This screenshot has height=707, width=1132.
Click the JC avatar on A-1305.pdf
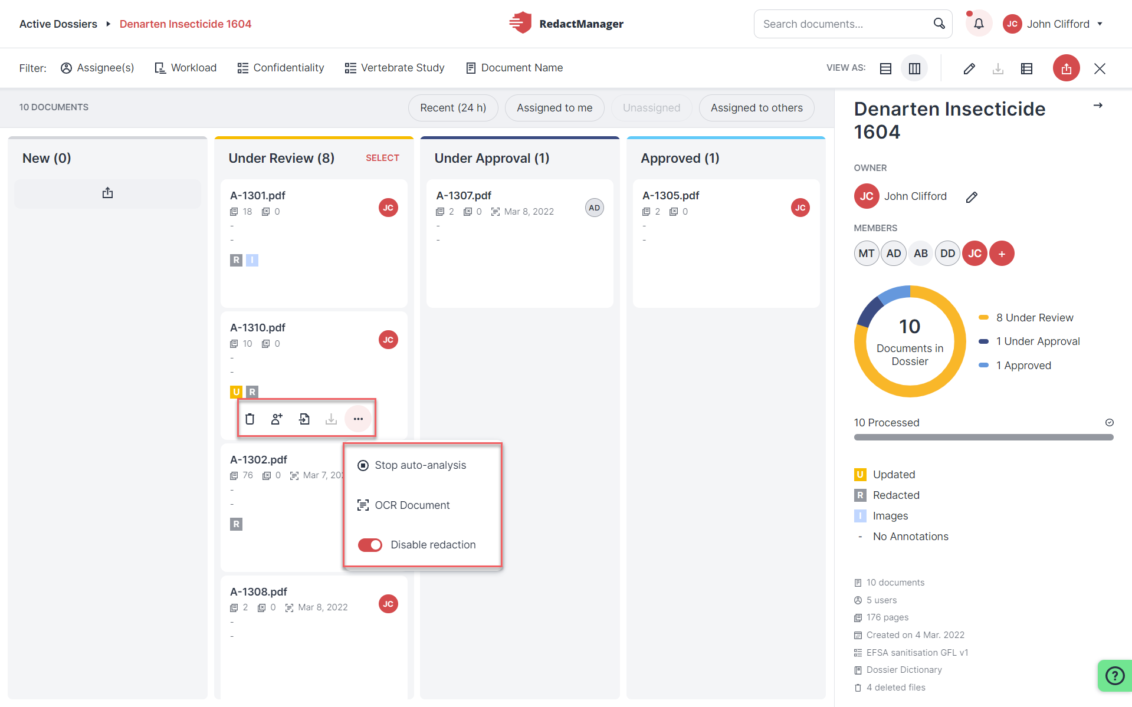point(800,208)
